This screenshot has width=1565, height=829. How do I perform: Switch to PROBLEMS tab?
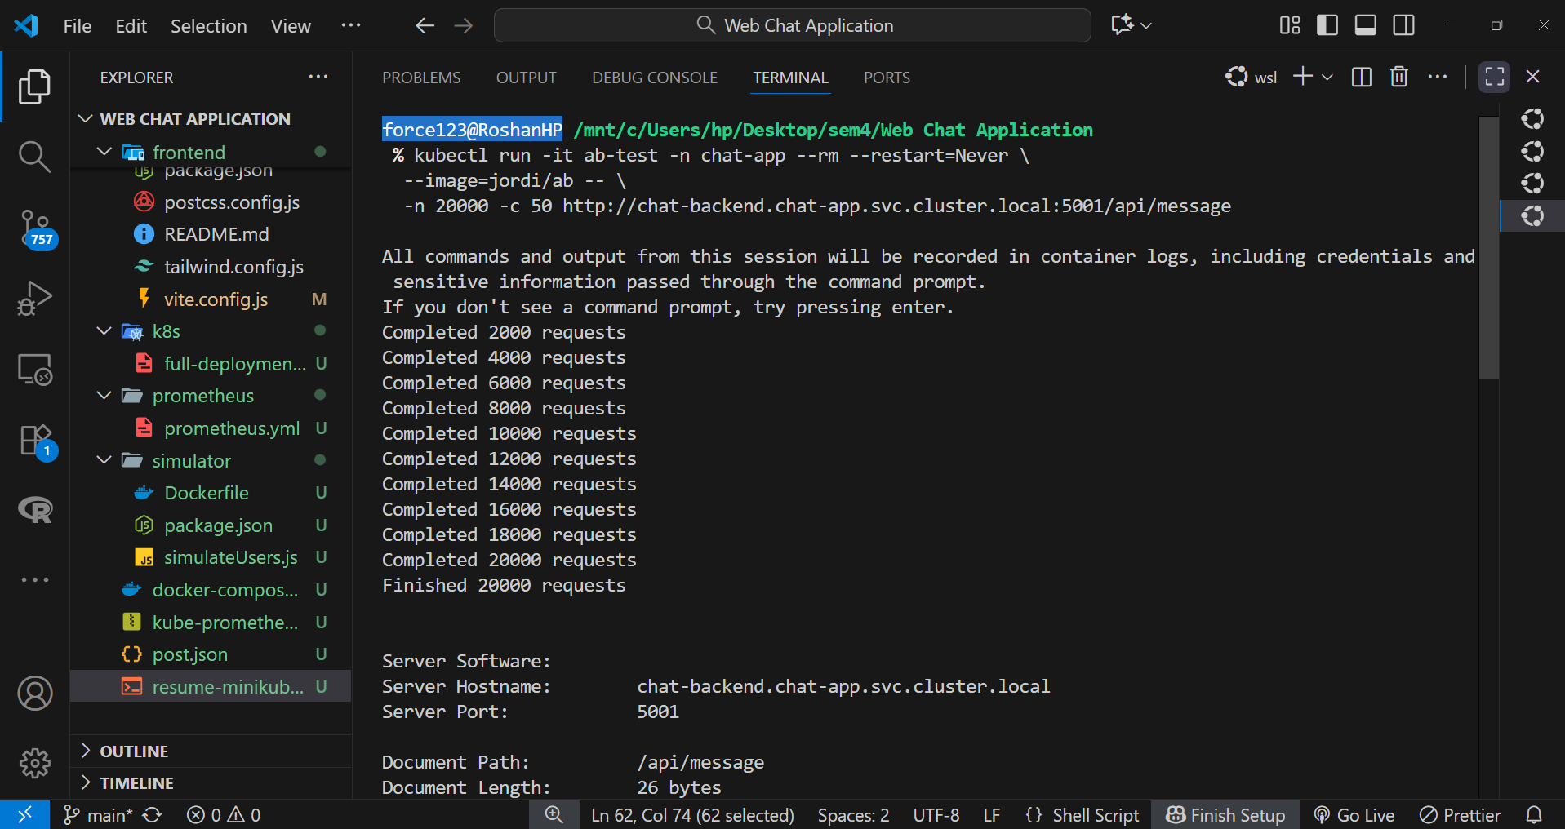click(x=421, y=78)
